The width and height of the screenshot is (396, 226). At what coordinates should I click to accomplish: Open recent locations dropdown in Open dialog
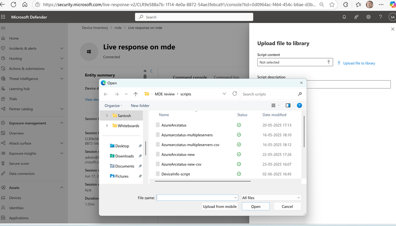pyautogui.click(x=126, y=94)
